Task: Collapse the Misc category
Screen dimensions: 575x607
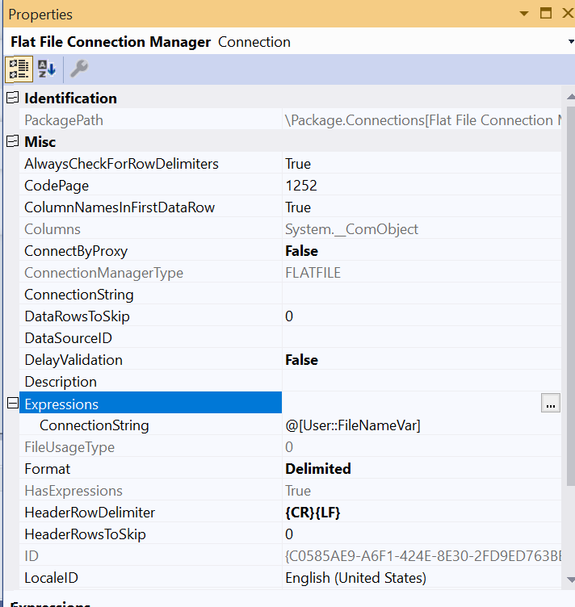Action: [x=12, y=141]
